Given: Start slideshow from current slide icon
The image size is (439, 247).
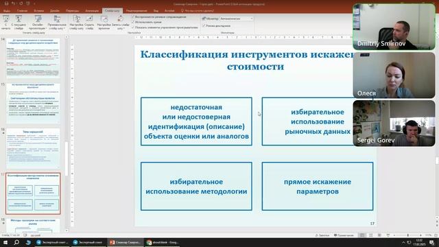Looking at the screenshot, I should point(19,19).
